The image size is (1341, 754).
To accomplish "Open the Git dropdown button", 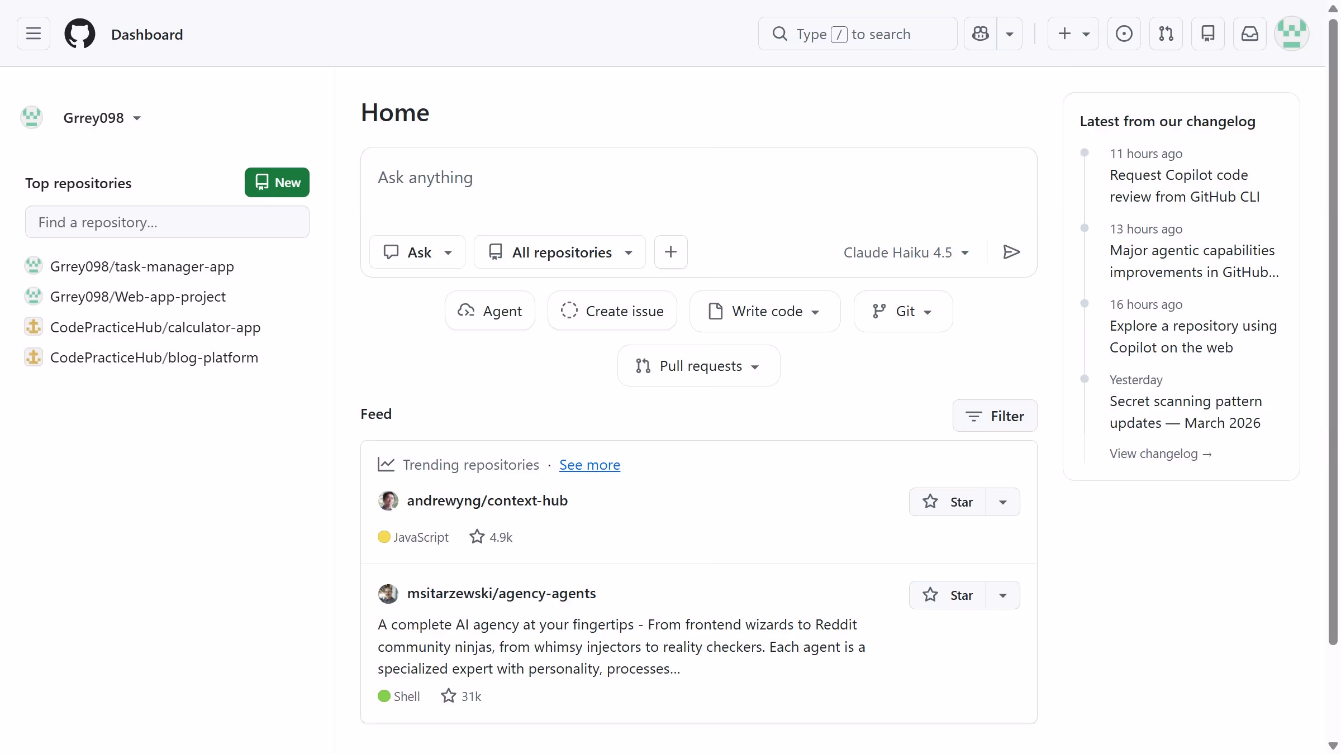I will click(x=902, y=311).
